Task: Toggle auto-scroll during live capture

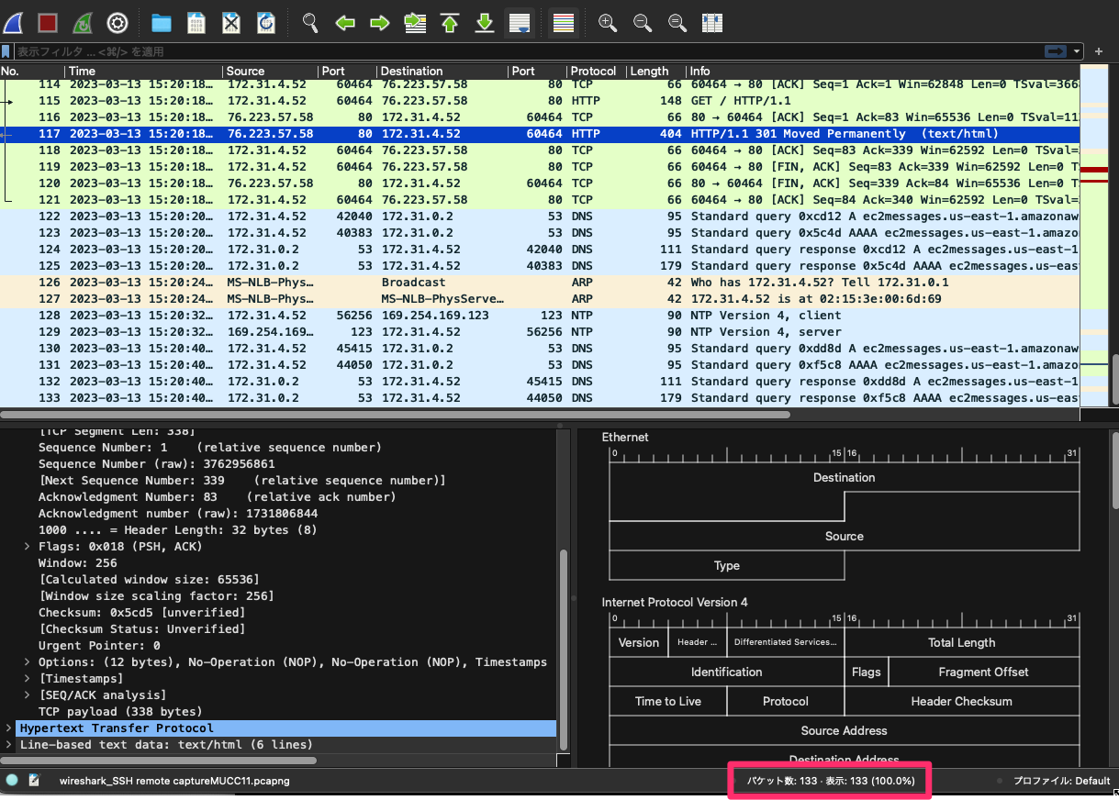Action: (x=520, y=23)
